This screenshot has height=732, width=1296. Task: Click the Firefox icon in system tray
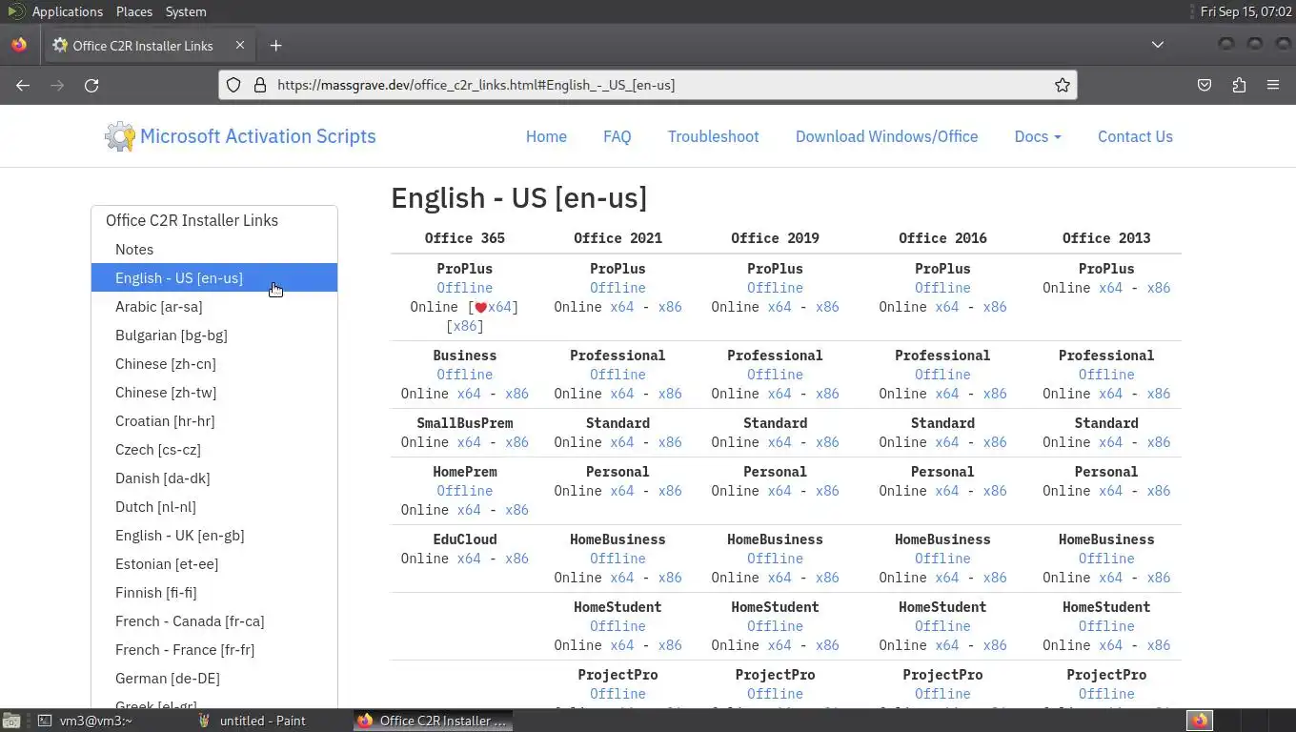pos(1199,721)
